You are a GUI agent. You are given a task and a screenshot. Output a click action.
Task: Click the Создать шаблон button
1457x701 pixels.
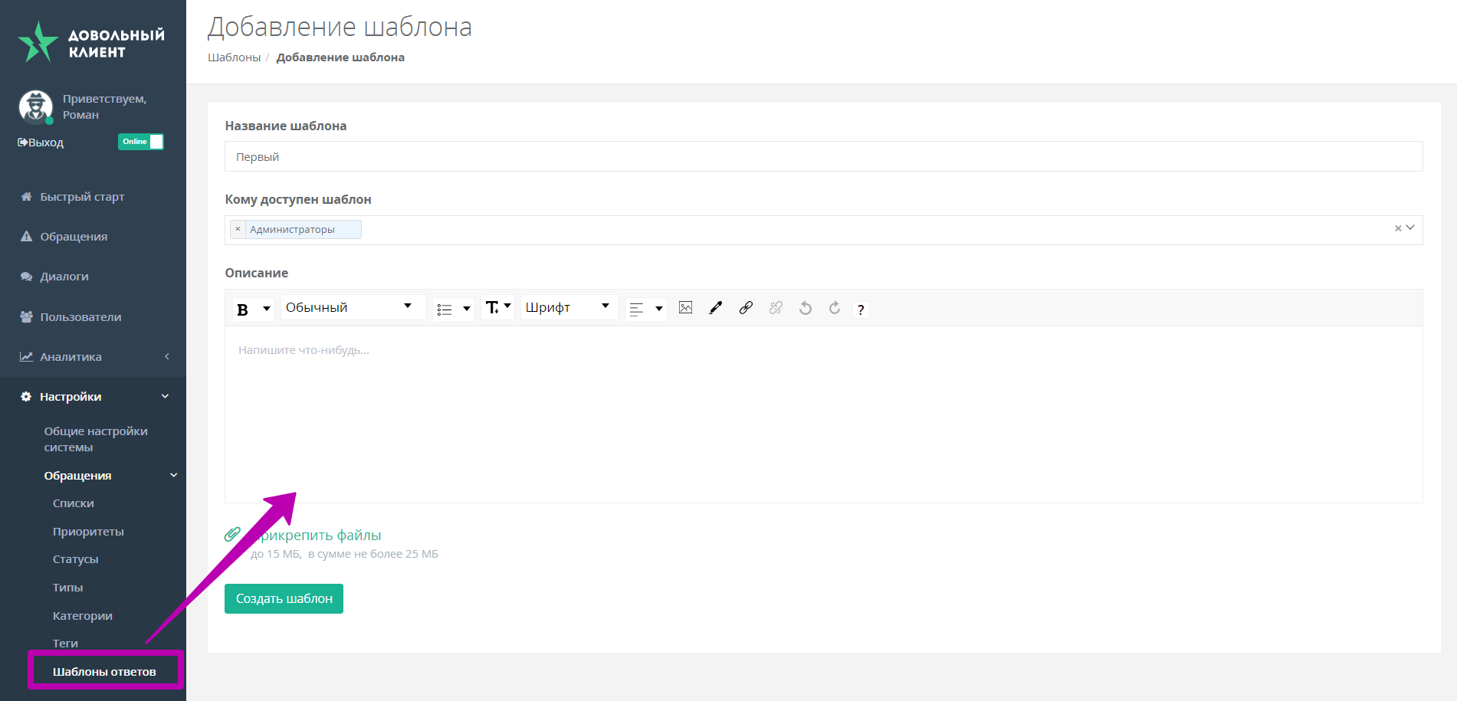pyautogui.click(x=284, y=598)
